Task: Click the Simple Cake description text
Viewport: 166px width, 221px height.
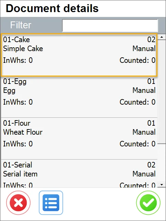Action: tap(23, 49)
